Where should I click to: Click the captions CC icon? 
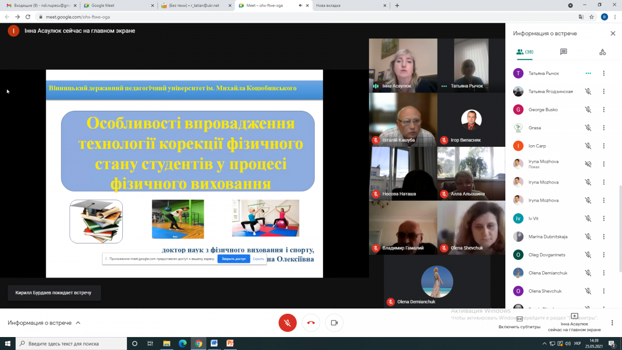519,318
